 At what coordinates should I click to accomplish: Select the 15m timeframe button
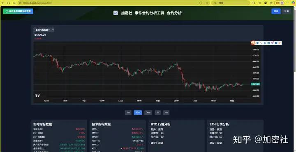(138, 113)
